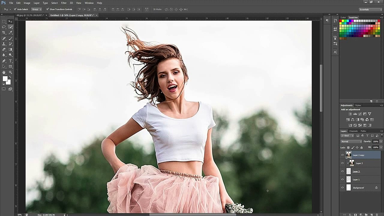Image resolution: width=384 pixels, height=216 pixels.
Task: Select the Spot Healing Brush tool
Action: coord(4,38)
